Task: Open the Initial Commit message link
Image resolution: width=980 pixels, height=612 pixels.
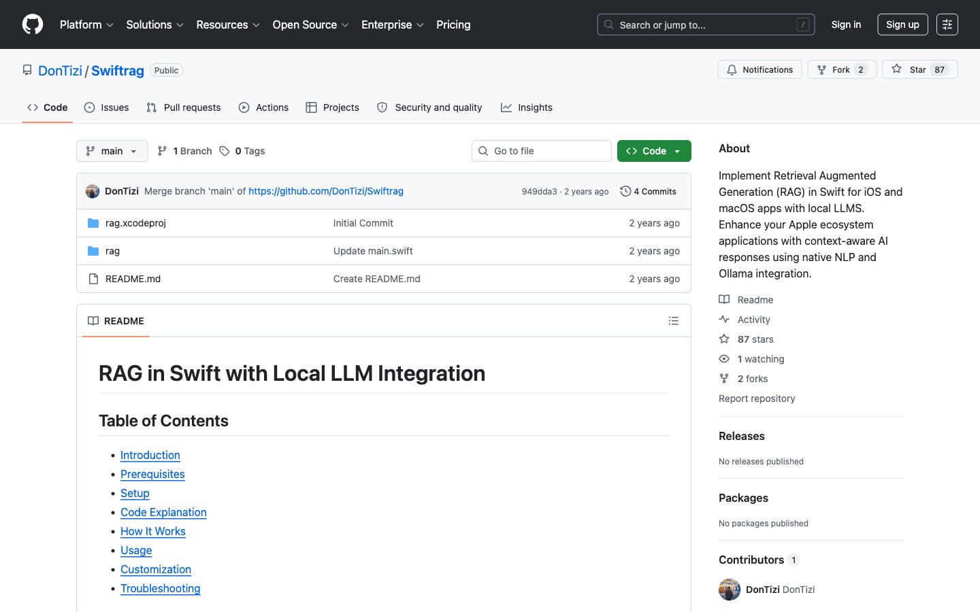Action: [363, 223]
